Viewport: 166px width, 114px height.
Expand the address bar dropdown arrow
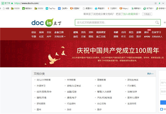tap(163, 3)
